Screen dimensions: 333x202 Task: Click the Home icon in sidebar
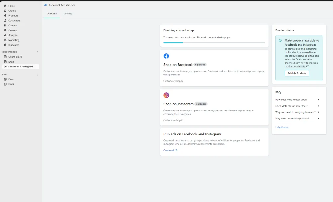click(x=5, y=6)
